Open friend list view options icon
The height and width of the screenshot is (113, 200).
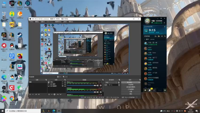point(162,36)
